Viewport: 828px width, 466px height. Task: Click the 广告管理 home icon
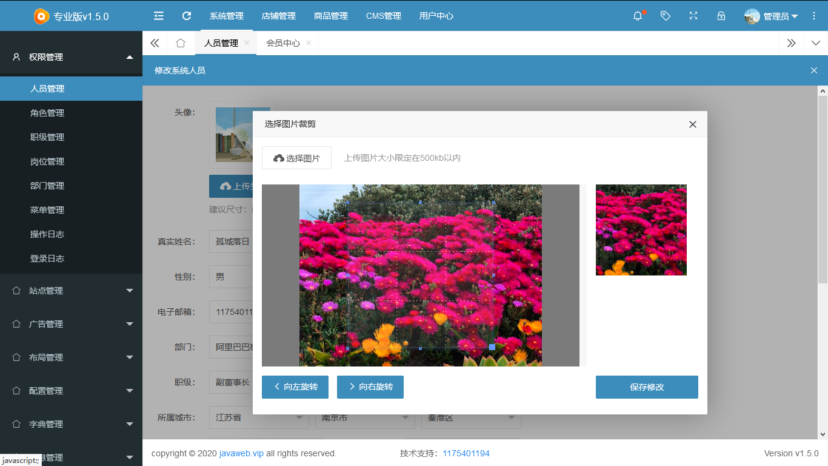tap(16, 324)
